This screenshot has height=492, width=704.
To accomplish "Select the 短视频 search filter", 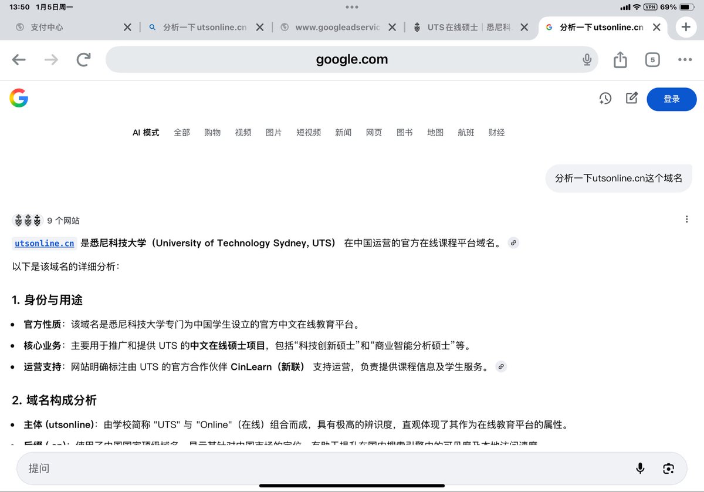I will 309,133.
